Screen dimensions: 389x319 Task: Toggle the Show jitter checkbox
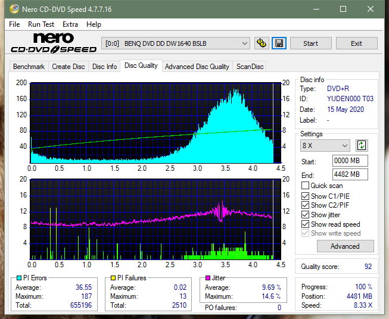[305, 215]
